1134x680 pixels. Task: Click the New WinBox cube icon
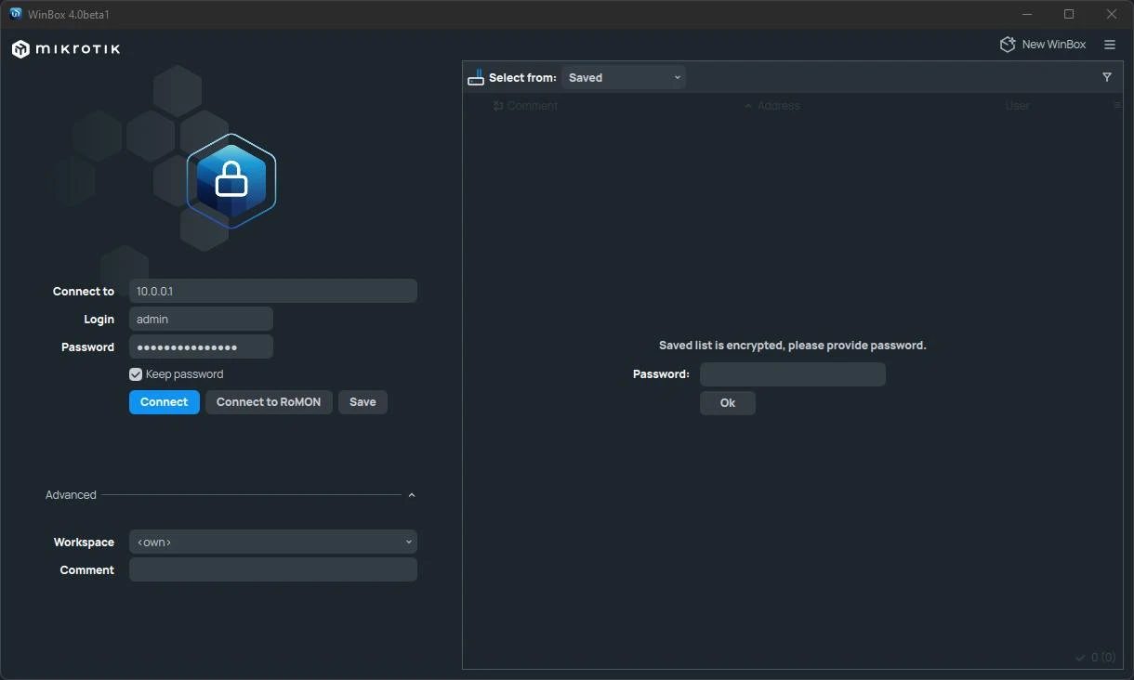tap(1008, 45)
